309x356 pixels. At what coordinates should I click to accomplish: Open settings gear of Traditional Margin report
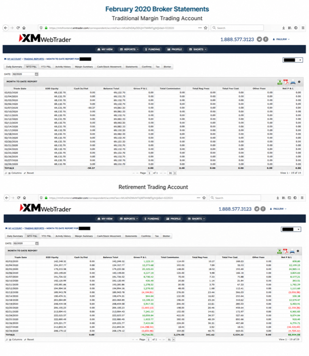(x=299, y=82)
